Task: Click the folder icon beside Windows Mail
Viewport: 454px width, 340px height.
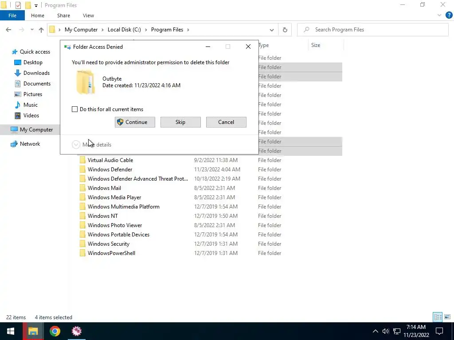Action: [x=82, y=188]
